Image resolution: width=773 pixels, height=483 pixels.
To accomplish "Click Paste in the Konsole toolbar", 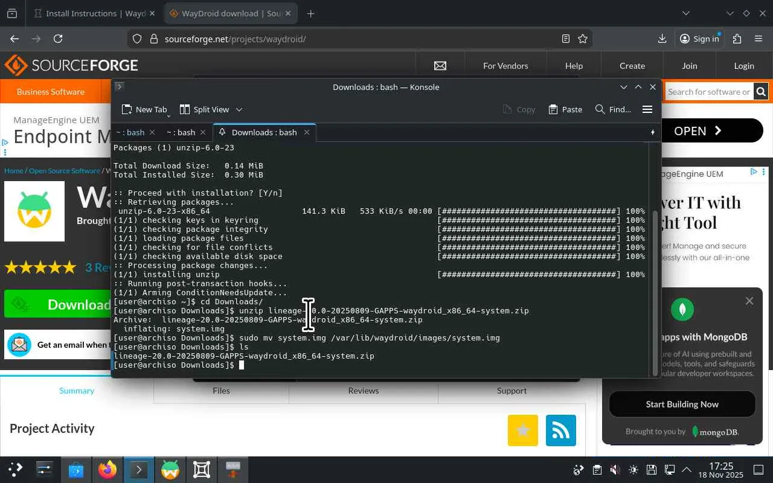I will 565,109.
